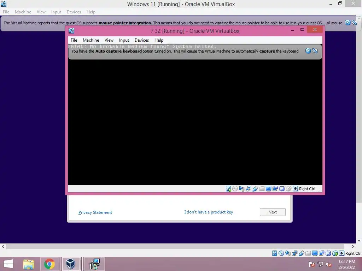Open Help menu in Windows 11 VM window
Viewport: 362px width, 271px height.
91,12
